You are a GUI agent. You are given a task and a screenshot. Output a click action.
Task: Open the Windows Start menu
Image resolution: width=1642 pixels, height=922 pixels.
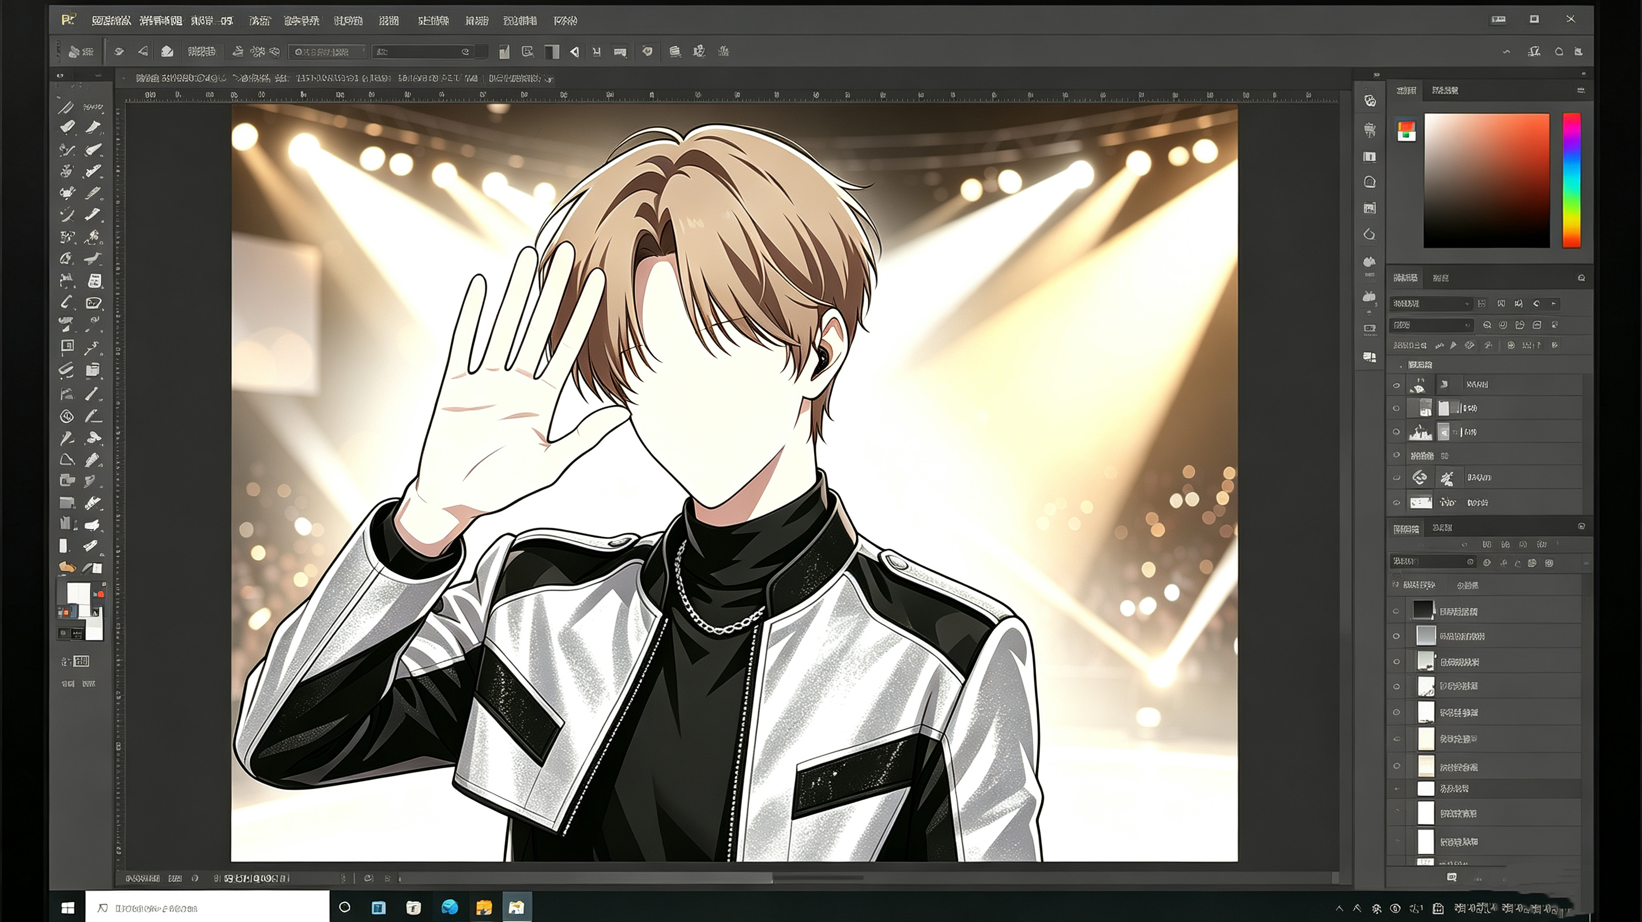click(x=67, y=908)
